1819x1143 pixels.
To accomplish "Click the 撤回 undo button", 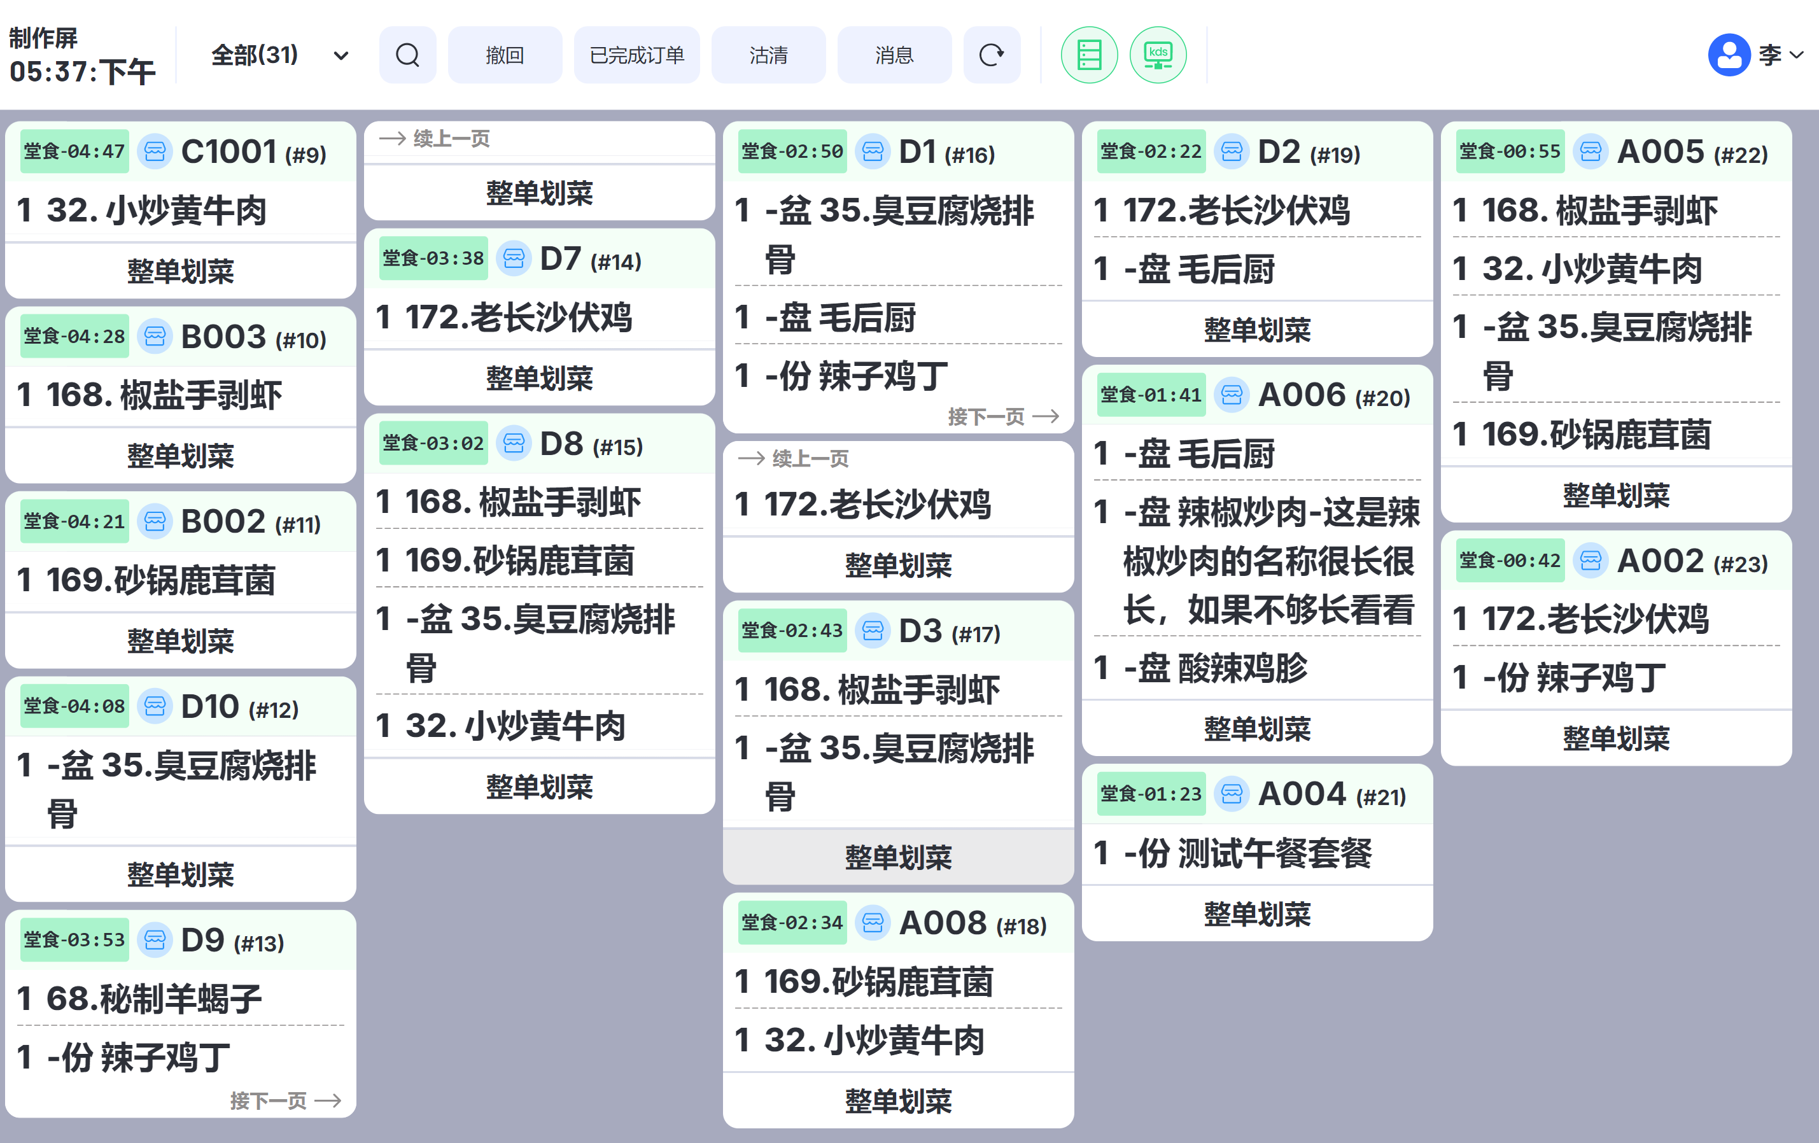I will click(x=505, y=55).
